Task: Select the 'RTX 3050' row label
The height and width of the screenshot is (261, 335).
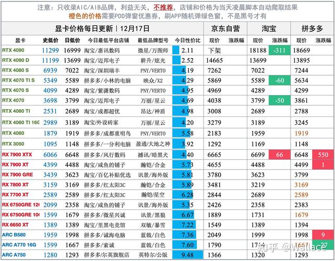Action: tap(13, 144)
